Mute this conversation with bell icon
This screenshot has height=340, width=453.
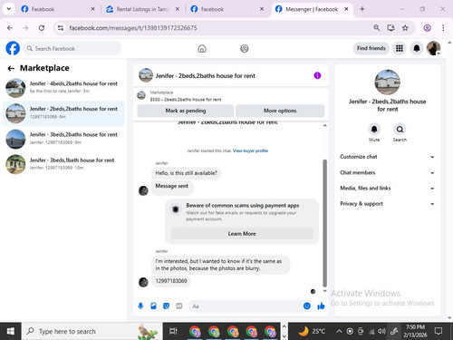[374, 130]
